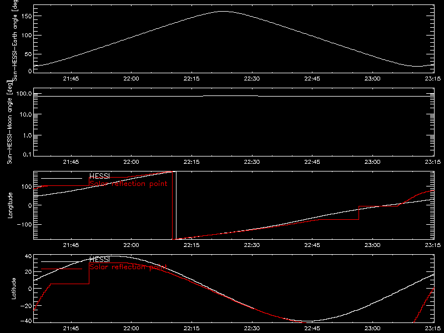
Task: Click the 10.0 tick on Moon angle plot
Action: click(26, 114)
